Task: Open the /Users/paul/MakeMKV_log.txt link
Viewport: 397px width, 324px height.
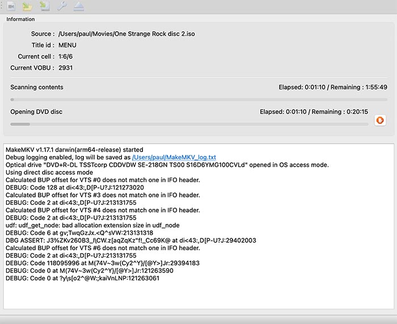Action: [174, 157]
